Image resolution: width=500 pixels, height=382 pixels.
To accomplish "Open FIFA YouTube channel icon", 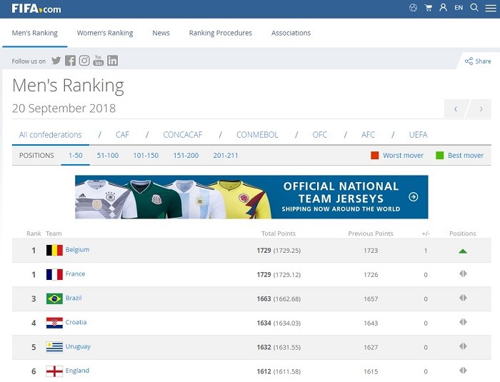I will 99,61.
